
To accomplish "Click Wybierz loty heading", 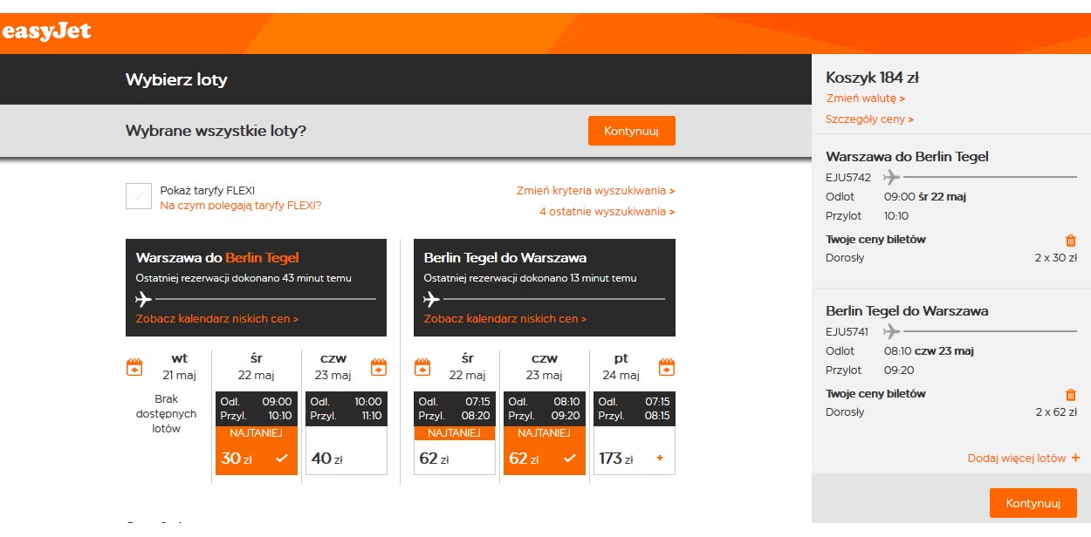I will pos(176,80).
